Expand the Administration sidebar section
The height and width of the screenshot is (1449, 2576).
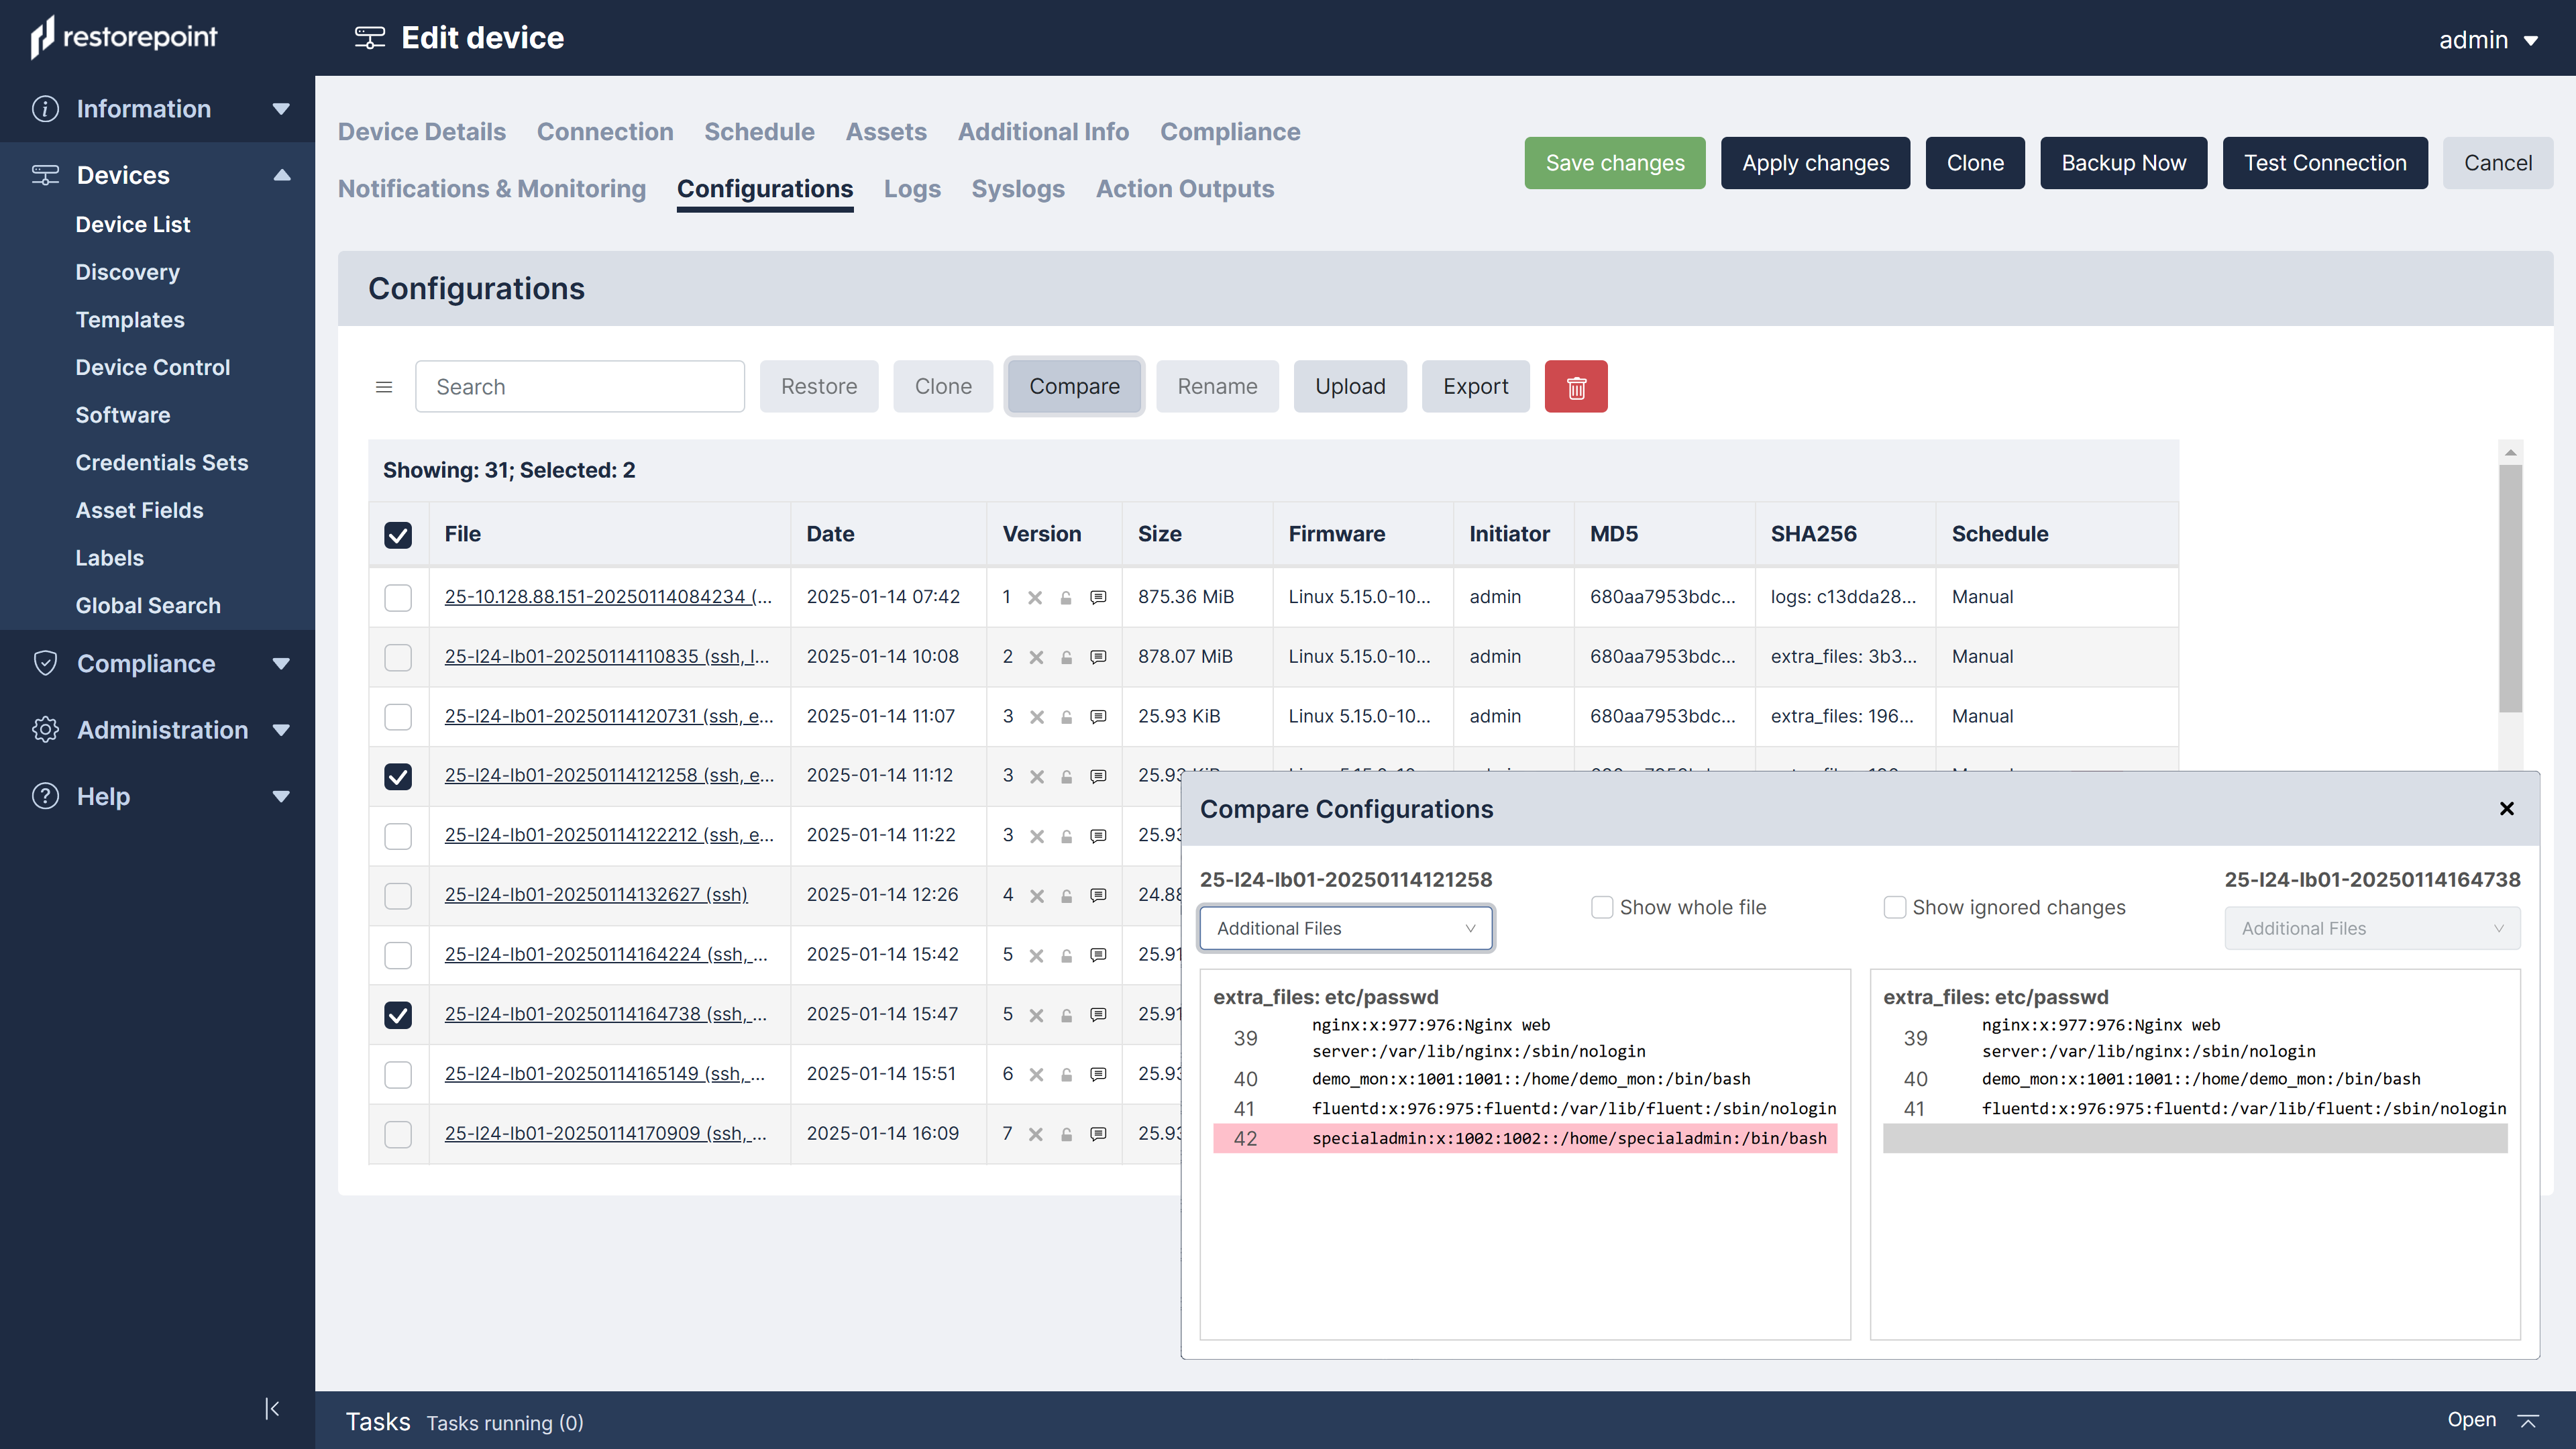click(281, 729)
